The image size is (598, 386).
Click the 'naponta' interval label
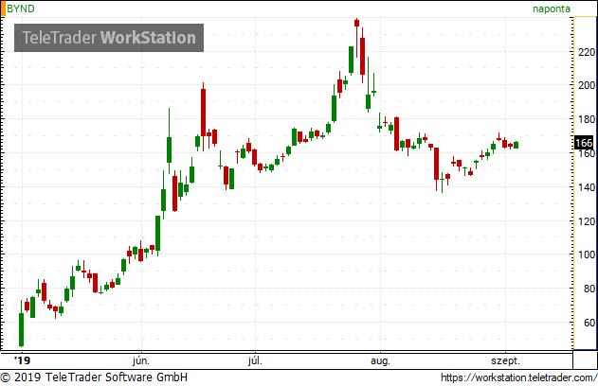552,9
